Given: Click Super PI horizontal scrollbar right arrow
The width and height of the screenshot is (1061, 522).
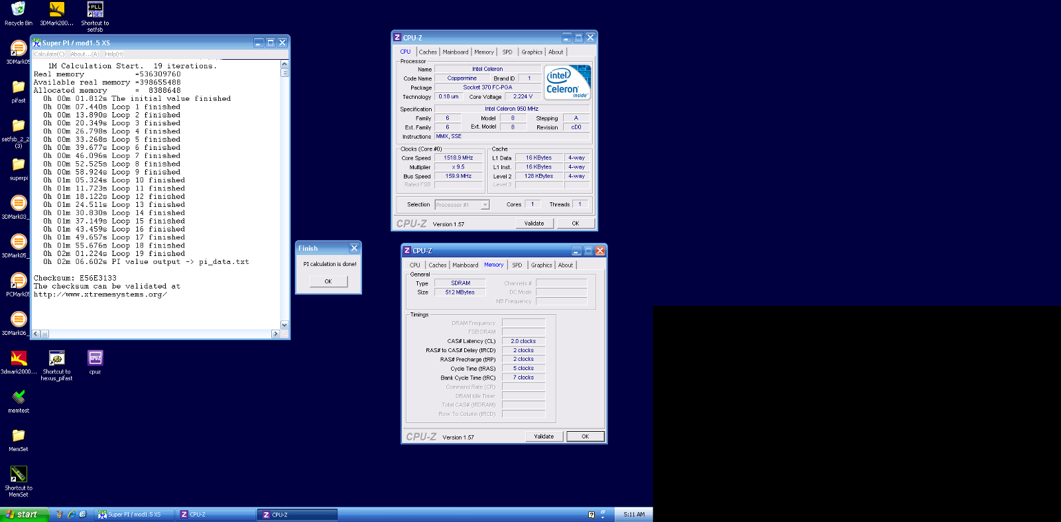Looking at the screenshot, I should (276, 334).
